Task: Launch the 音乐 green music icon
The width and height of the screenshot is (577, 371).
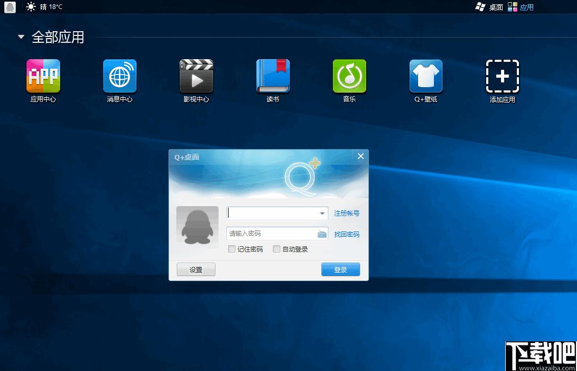Action: click(x=349, y=76)
